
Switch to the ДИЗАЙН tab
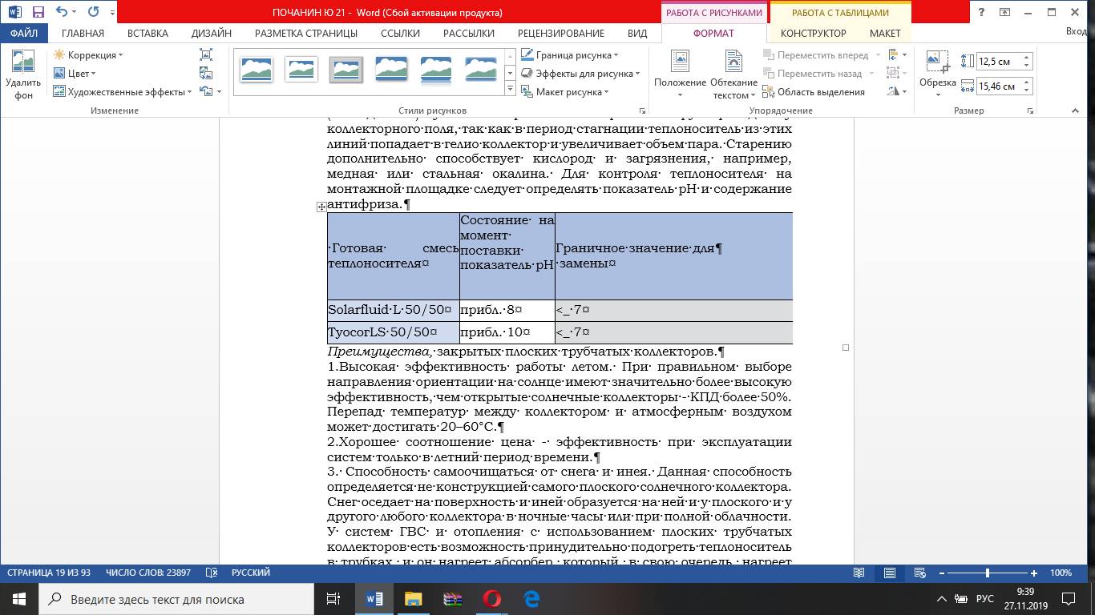212,34
